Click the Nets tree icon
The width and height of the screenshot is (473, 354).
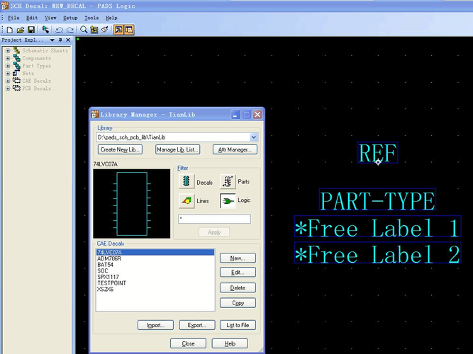(16, 73)
